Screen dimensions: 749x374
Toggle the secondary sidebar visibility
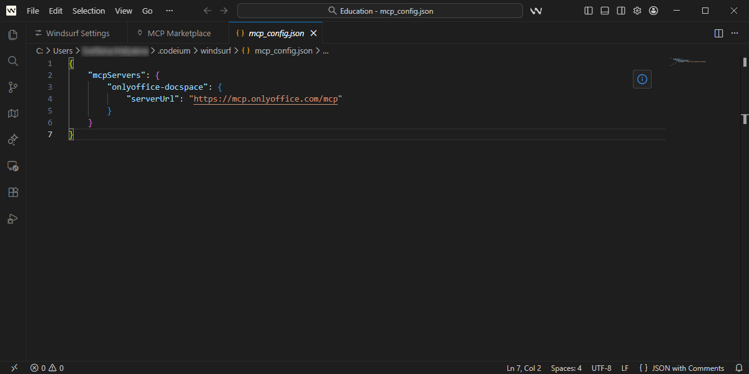[x=620, y=11]
